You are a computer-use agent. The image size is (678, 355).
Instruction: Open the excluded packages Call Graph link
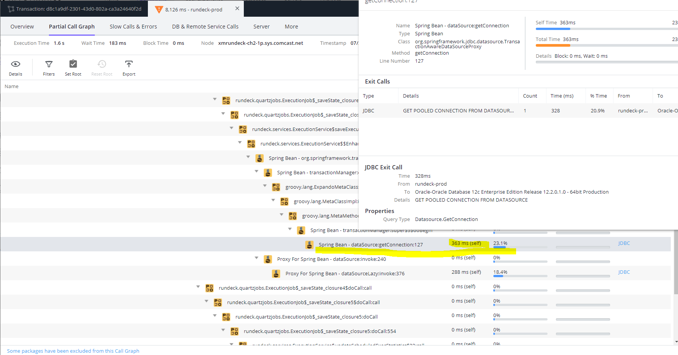(x=73, y=350)
